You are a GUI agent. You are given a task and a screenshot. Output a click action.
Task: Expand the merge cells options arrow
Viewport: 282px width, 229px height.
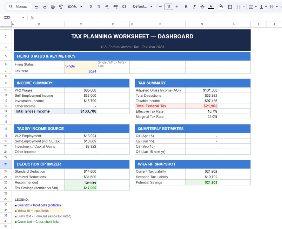(244, 7)
